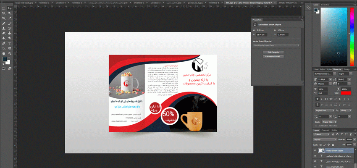
Task: Select the Move tool
Action: pos(10,8)
